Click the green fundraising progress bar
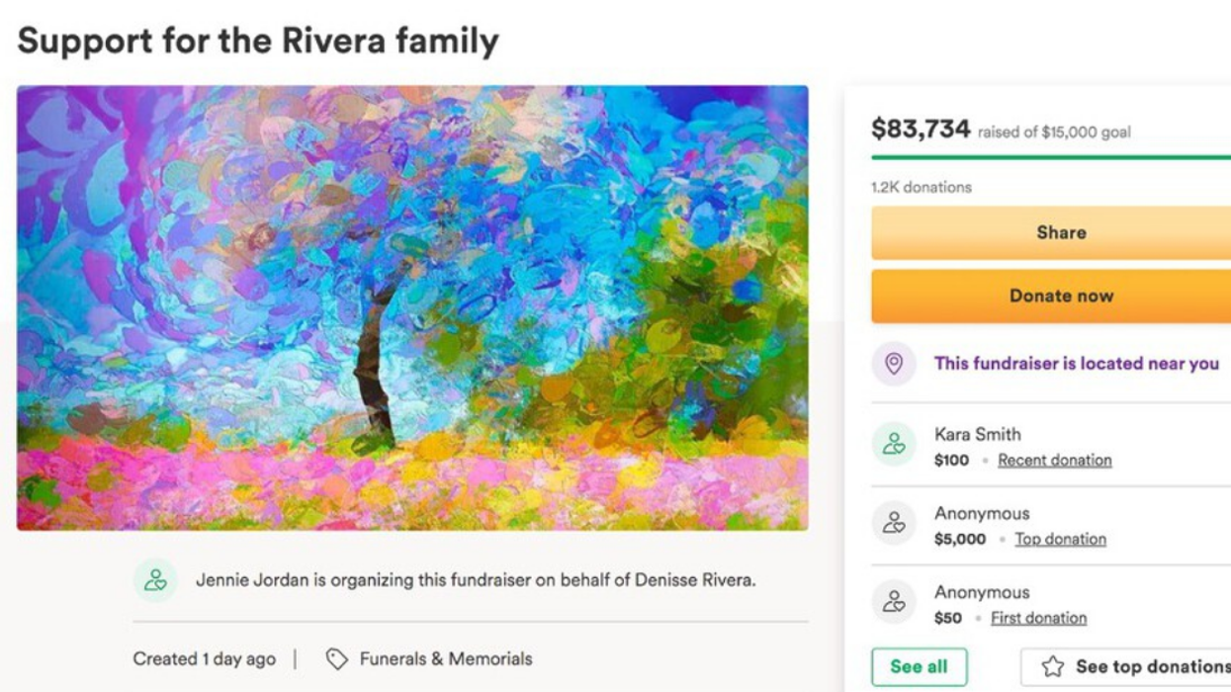The width and height of the screenshot is (1231, 692). coord(1048,157)
